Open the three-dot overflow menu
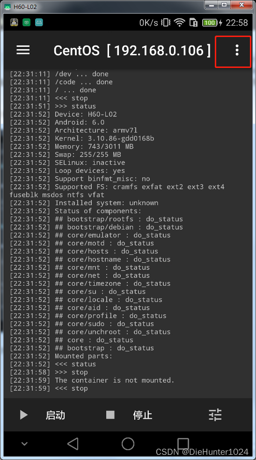The height and width of the screenshot is (460, 256). (237, 51)
